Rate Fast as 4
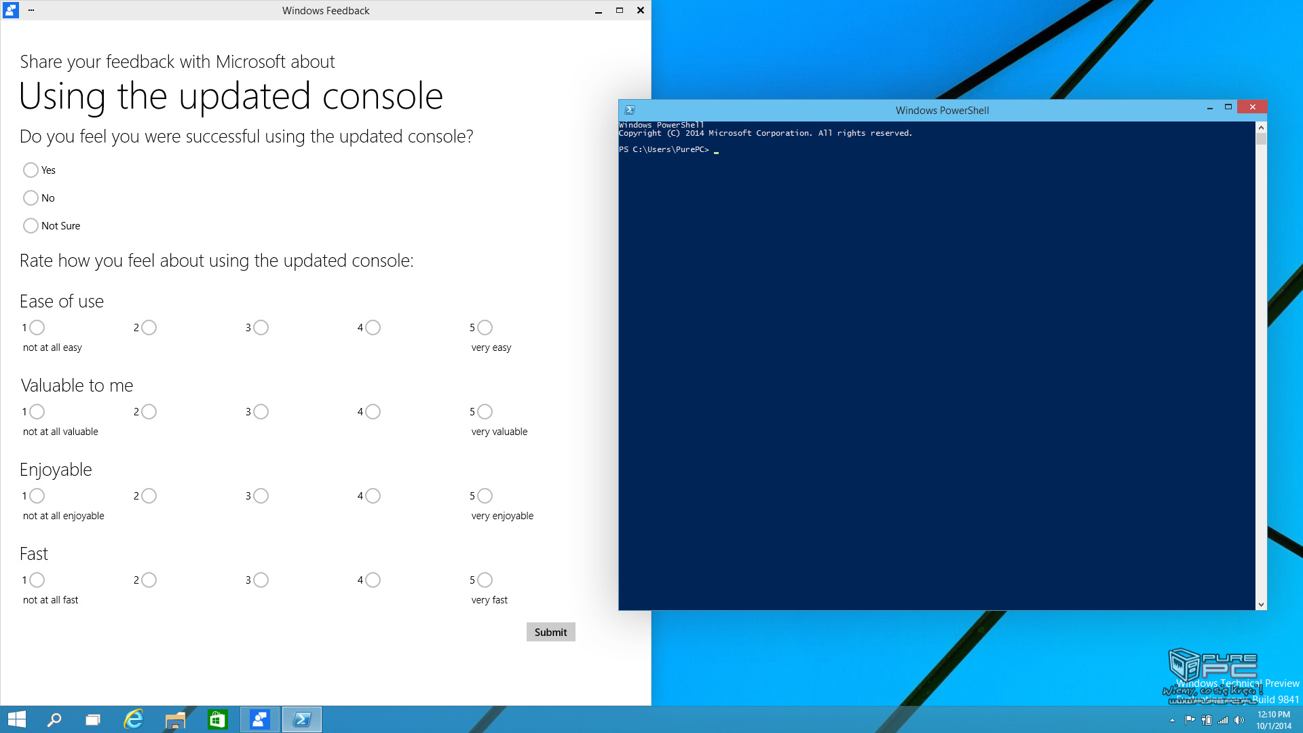This screenshot has height=733, width=1303. tap(373, 580)
